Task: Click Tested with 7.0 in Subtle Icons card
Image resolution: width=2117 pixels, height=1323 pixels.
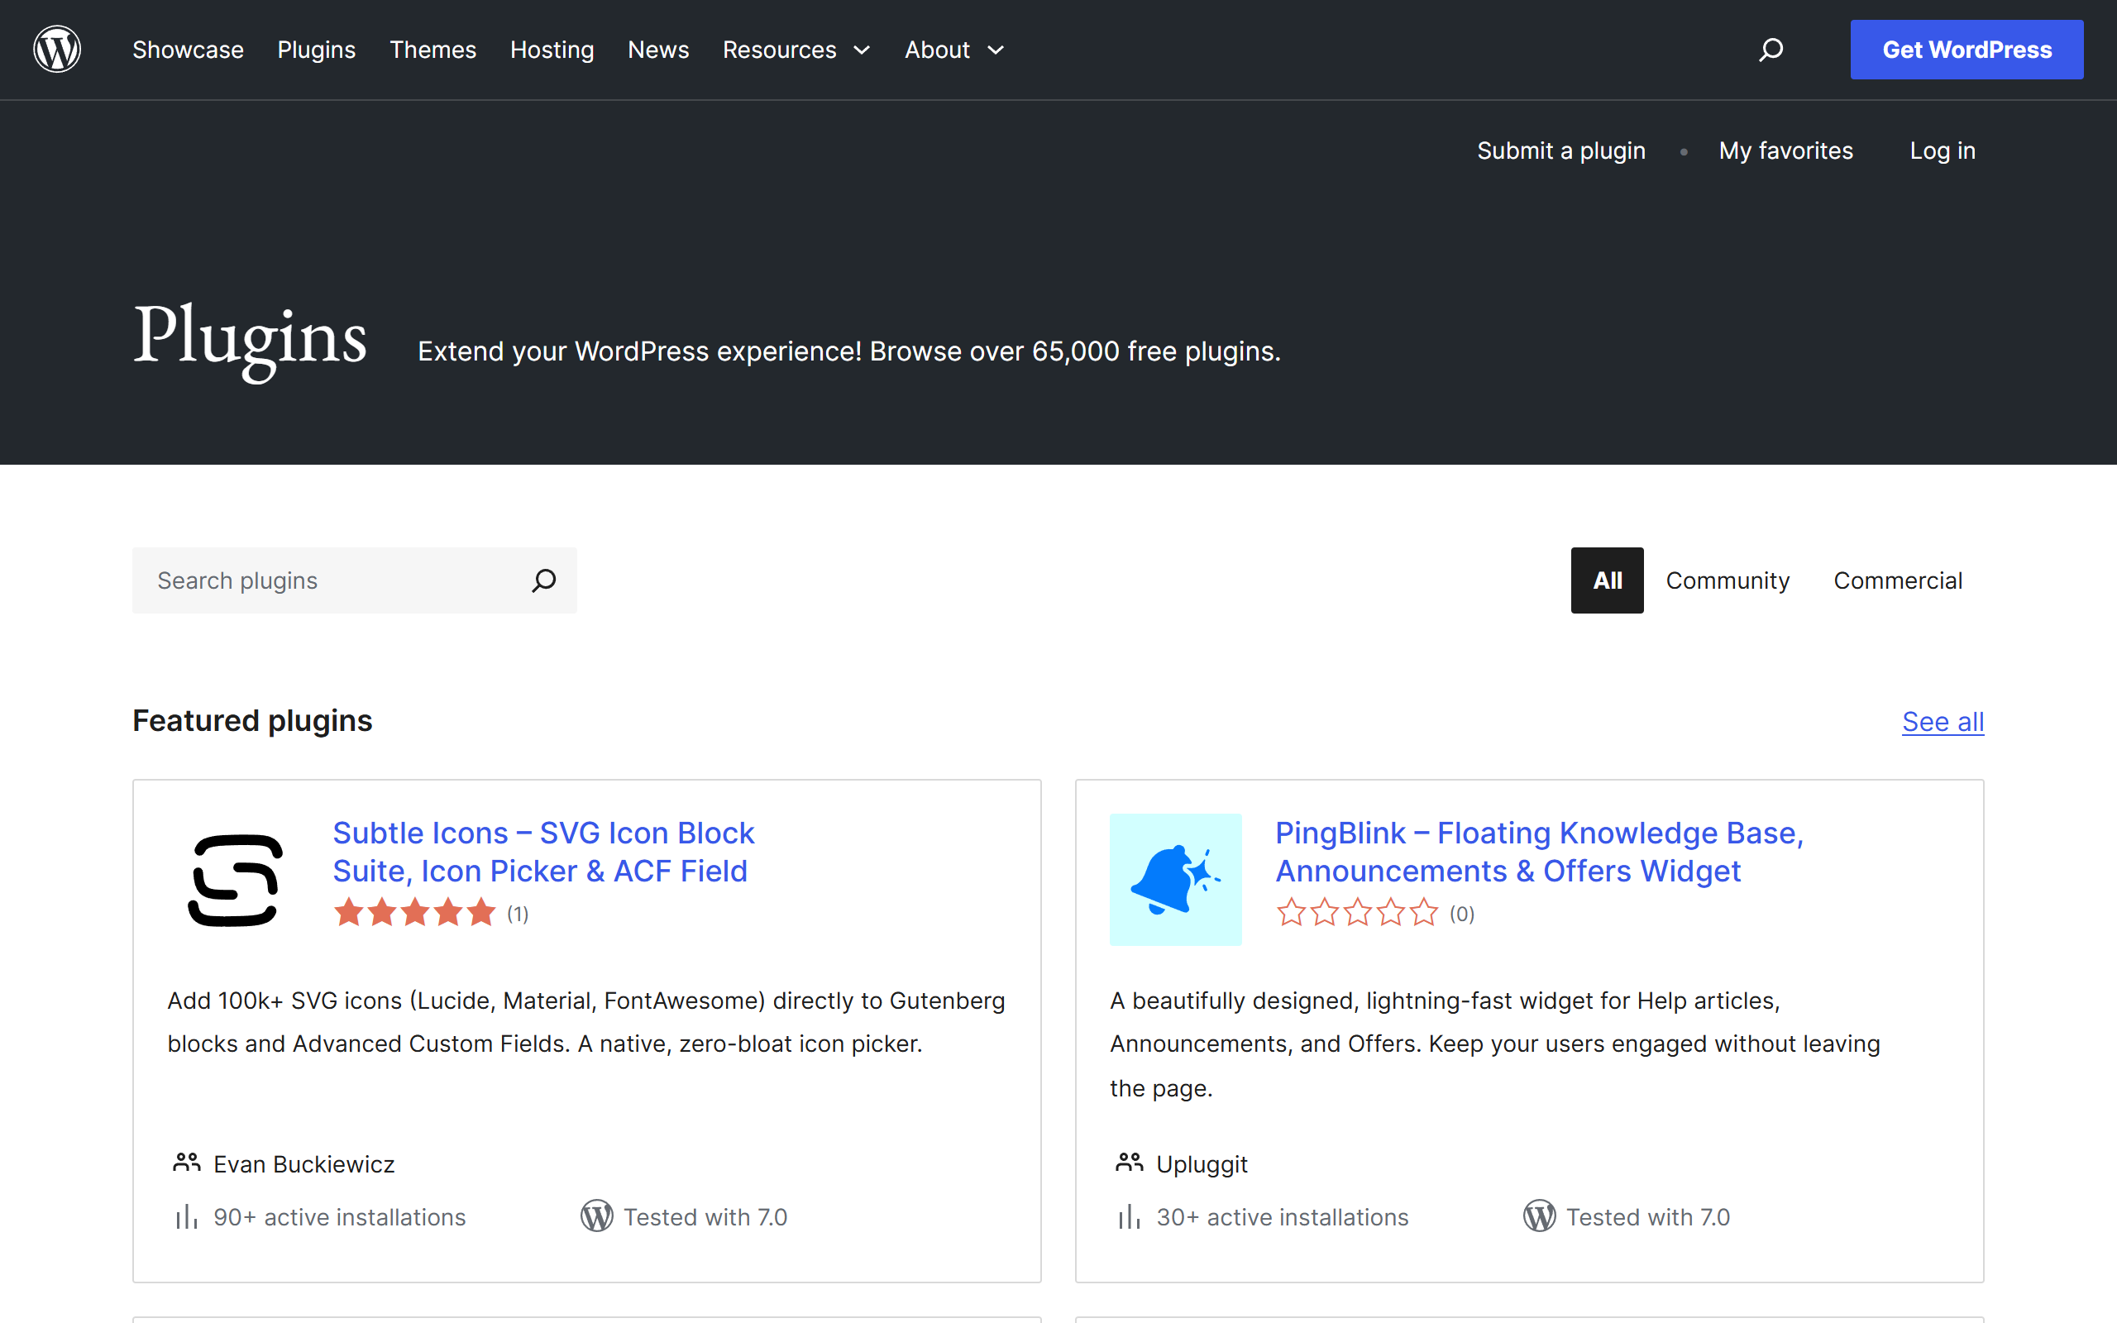Action: point(705,1217)
